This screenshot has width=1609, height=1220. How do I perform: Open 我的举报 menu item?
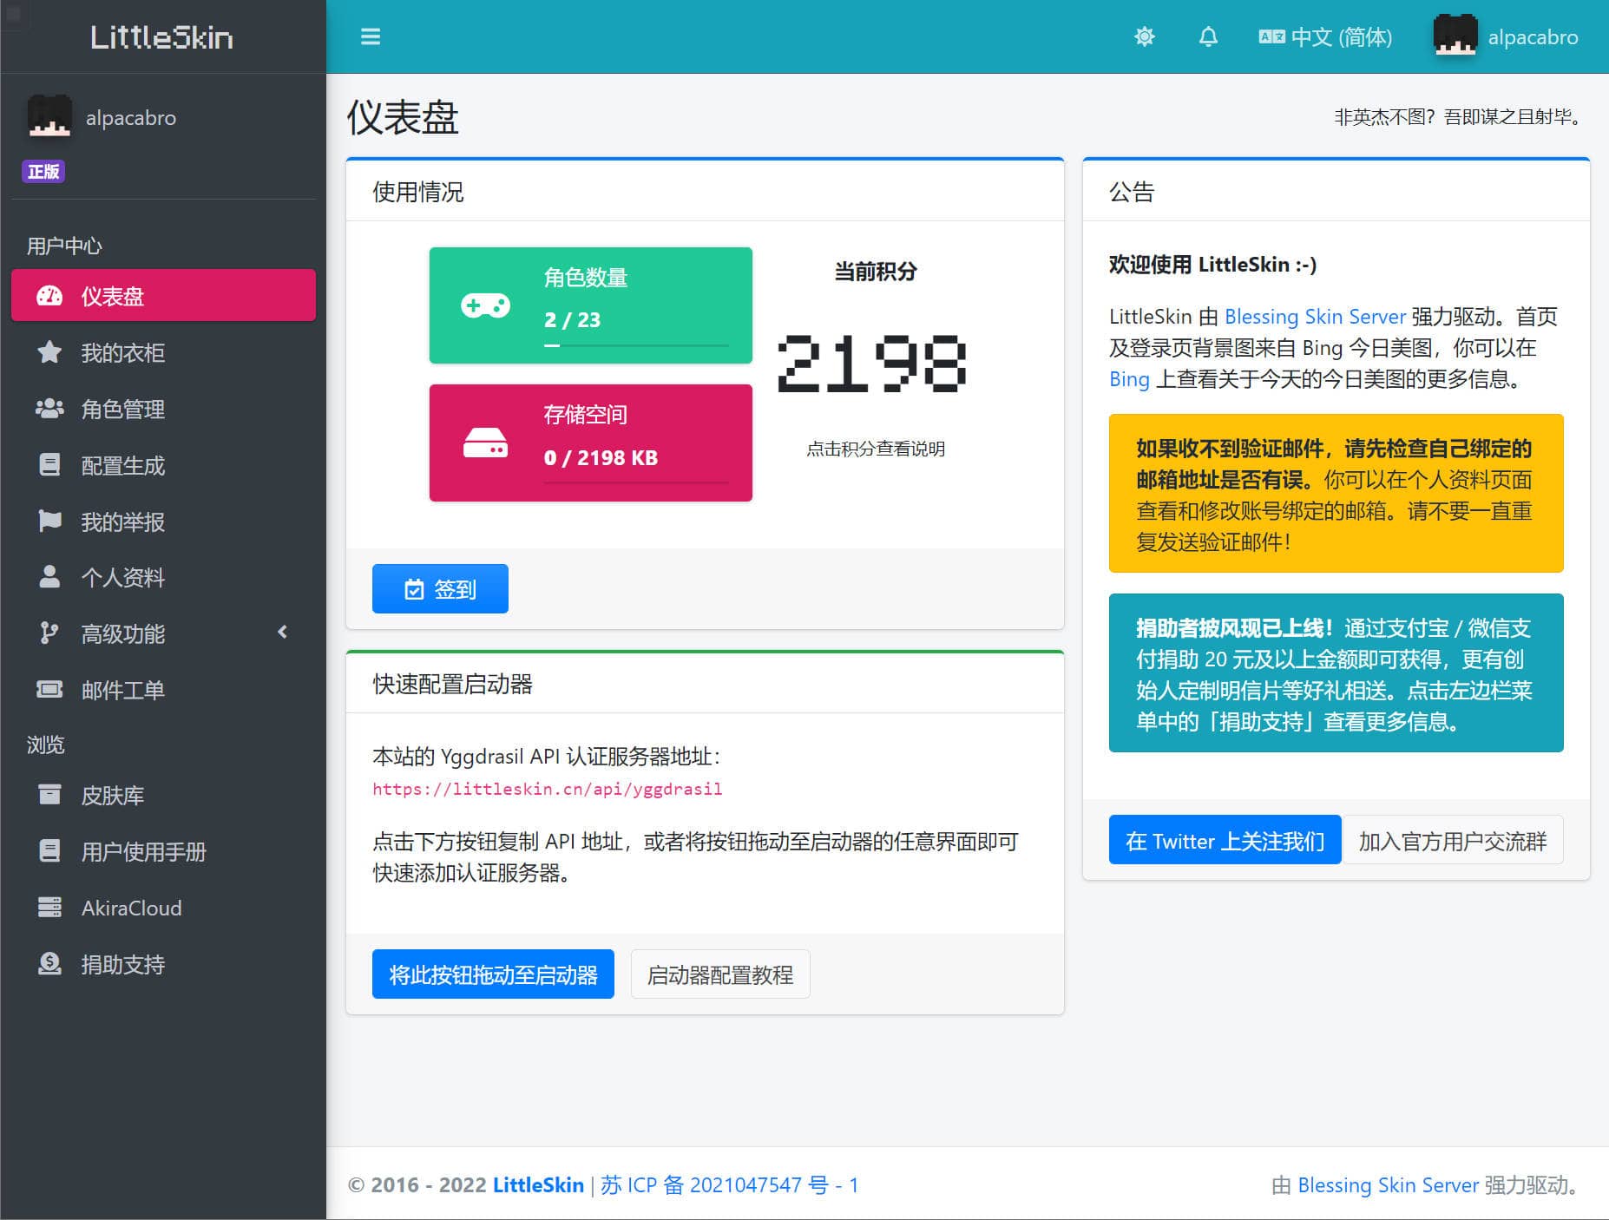[163, 521]
